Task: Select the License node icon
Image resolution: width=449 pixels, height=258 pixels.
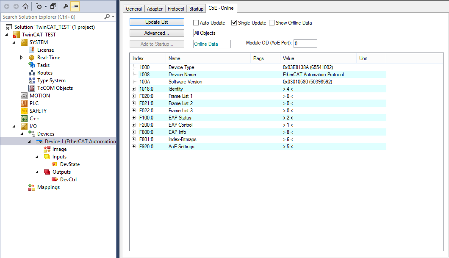Action: point(32,50)
